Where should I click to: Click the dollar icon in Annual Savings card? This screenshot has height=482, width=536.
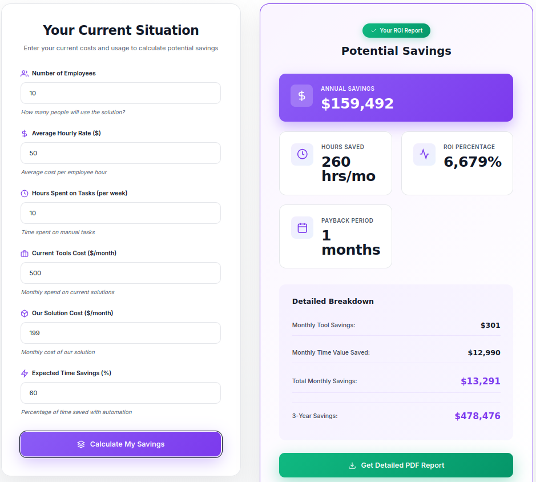coord(301,96)
